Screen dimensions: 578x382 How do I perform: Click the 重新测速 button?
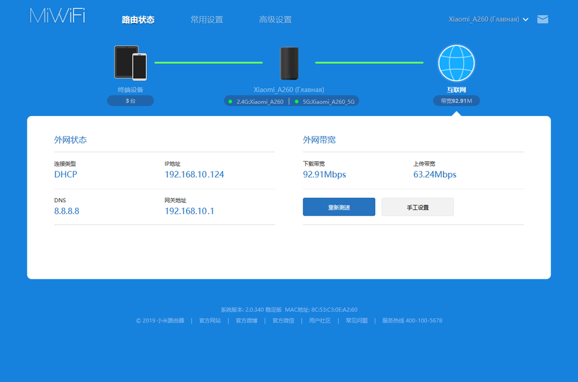point(339,207)
